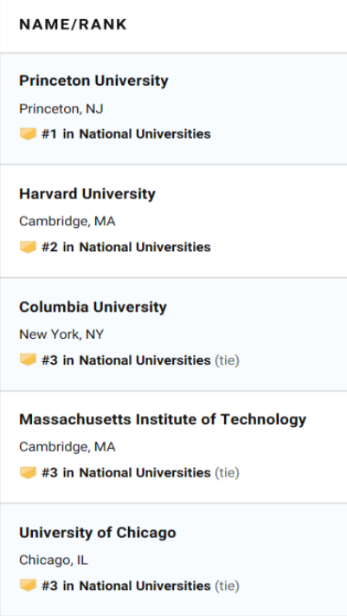Click the badge icon in the Columbia University row

pyautogui.click(x=28, y=360)
